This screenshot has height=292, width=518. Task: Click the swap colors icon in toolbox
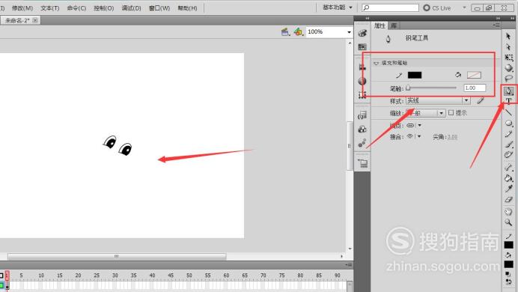click(x=509, y=282)
